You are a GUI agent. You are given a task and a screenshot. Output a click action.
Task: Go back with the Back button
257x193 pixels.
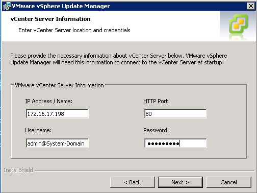(133, 182)
